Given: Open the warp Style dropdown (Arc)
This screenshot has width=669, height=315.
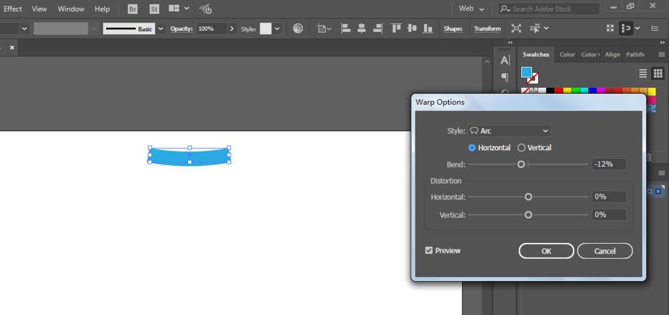Looking at the screenshot, I should coord(509,131).
